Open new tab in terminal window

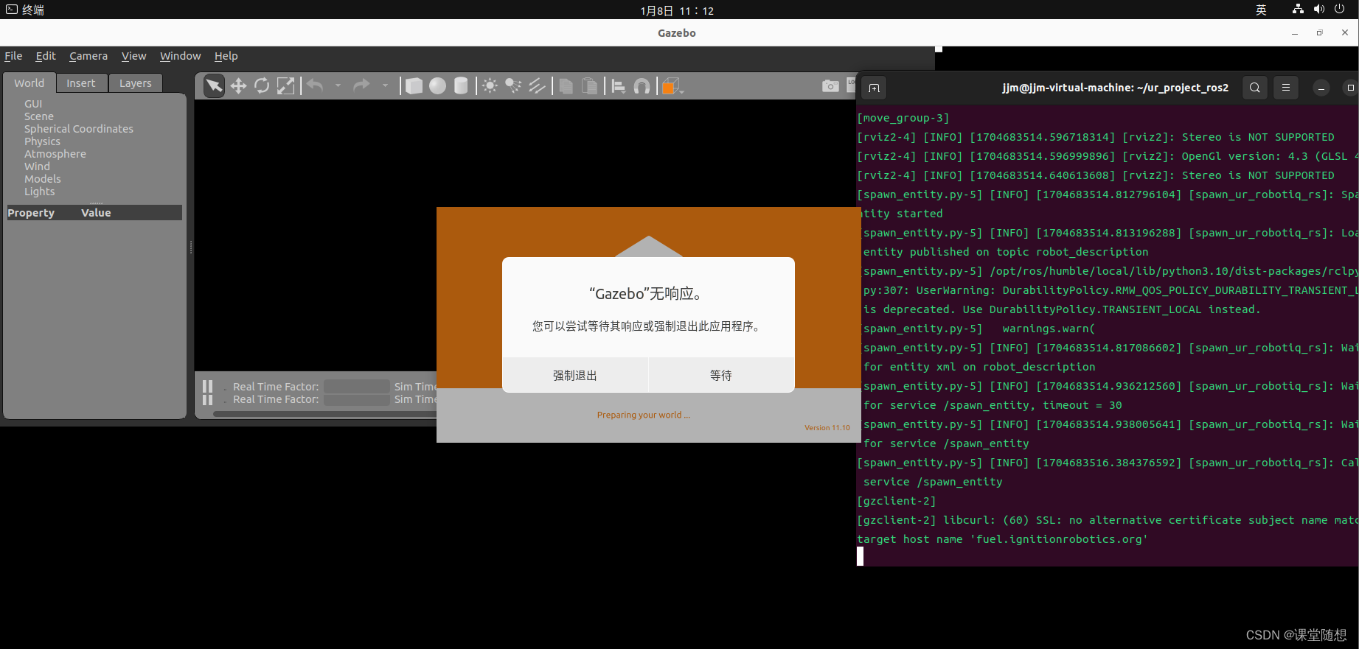874,88
